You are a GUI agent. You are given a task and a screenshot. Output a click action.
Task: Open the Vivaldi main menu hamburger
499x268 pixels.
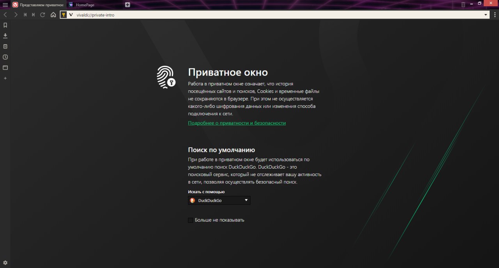5,5
